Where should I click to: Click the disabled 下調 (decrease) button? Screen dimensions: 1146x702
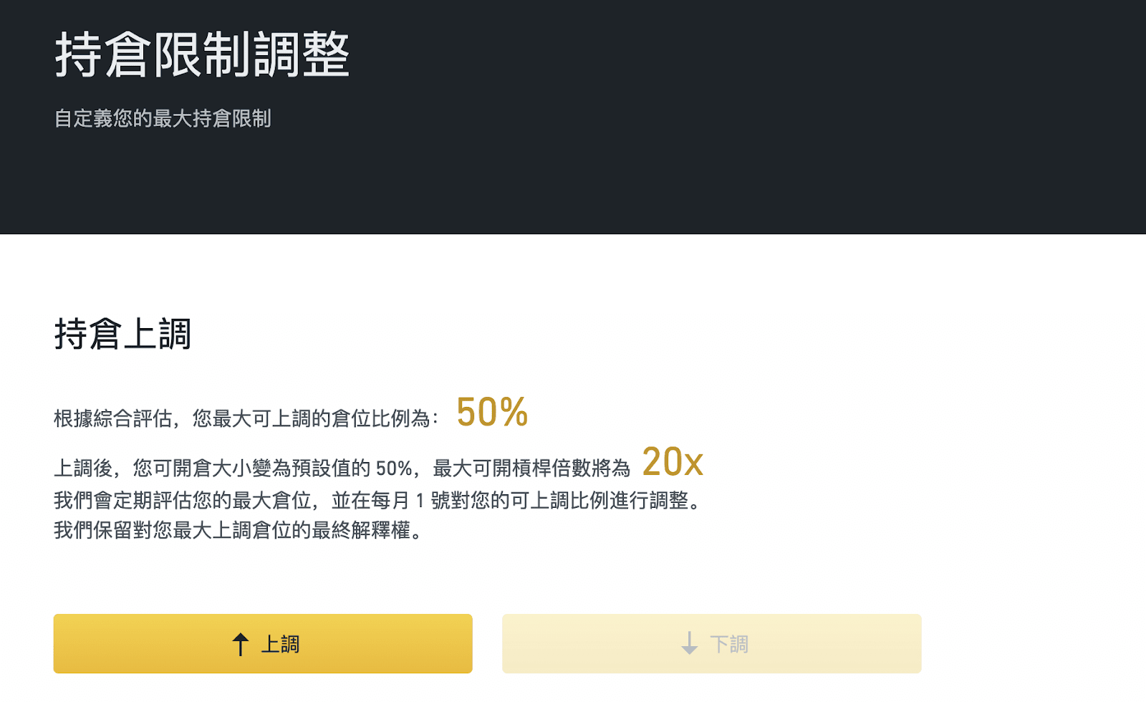click(x=711, y=643)
